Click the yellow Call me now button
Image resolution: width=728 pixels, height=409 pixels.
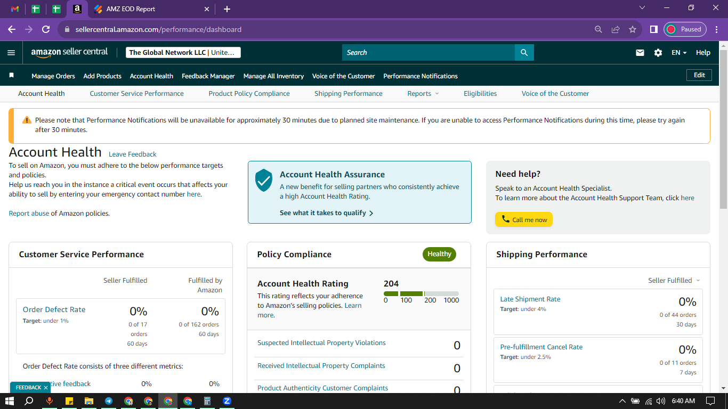tap(524, 219)
